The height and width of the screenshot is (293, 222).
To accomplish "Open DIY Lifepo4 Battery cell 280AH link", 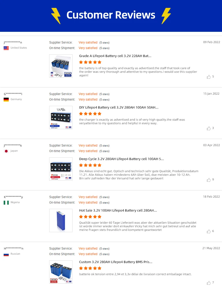I will pyautogui.click(x=119, y=108).
